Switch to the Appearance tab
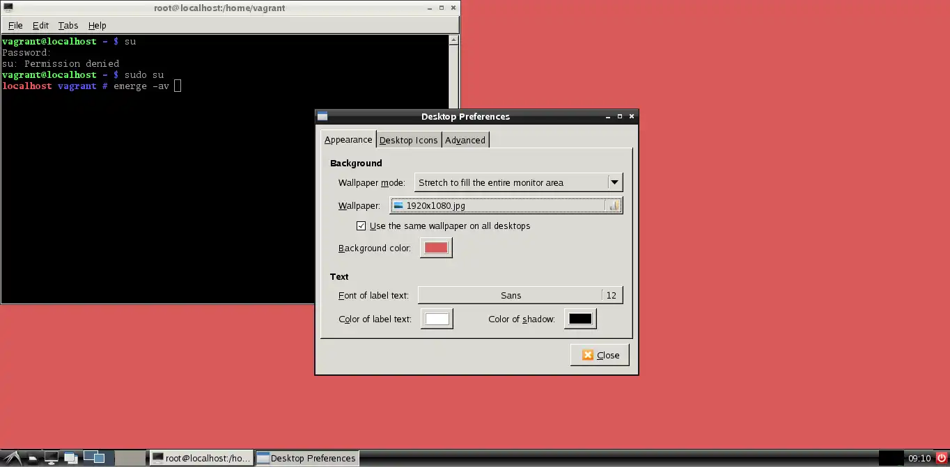 (348, 139)
